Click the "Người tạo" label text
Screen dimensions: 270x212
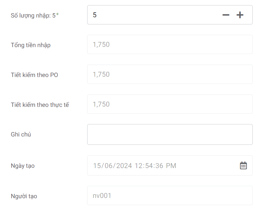[x=24, y=196]
